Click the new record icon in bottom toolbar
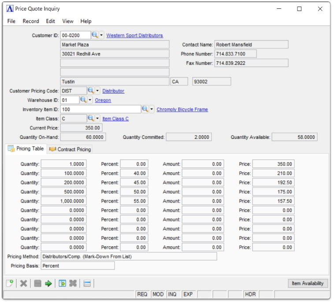This screenshot has height=303, width=334. click(10, 283)
